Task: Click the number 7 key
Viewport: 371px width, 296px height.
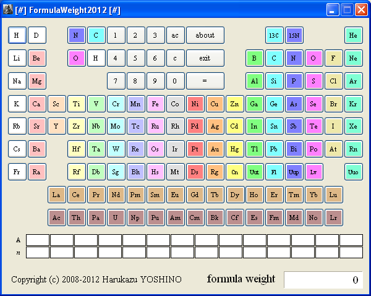Action: click(x=116, y=81)
